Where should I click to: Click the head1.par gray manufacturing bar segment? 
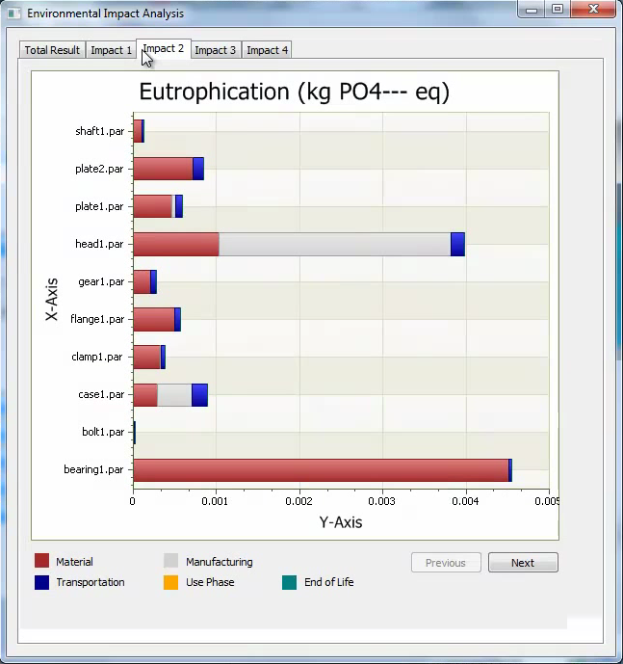click(x=334, y=245)
